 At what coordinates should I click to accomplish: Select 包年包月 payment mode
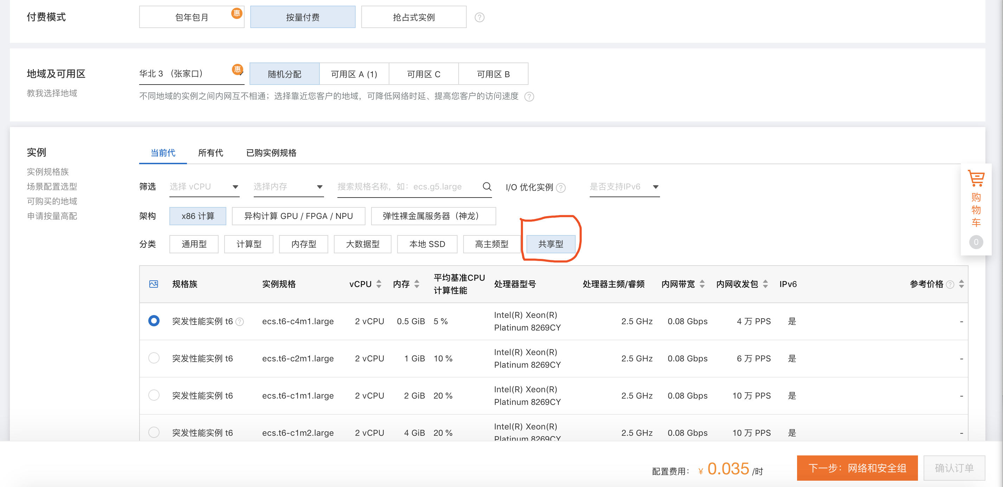pos(192,18)
